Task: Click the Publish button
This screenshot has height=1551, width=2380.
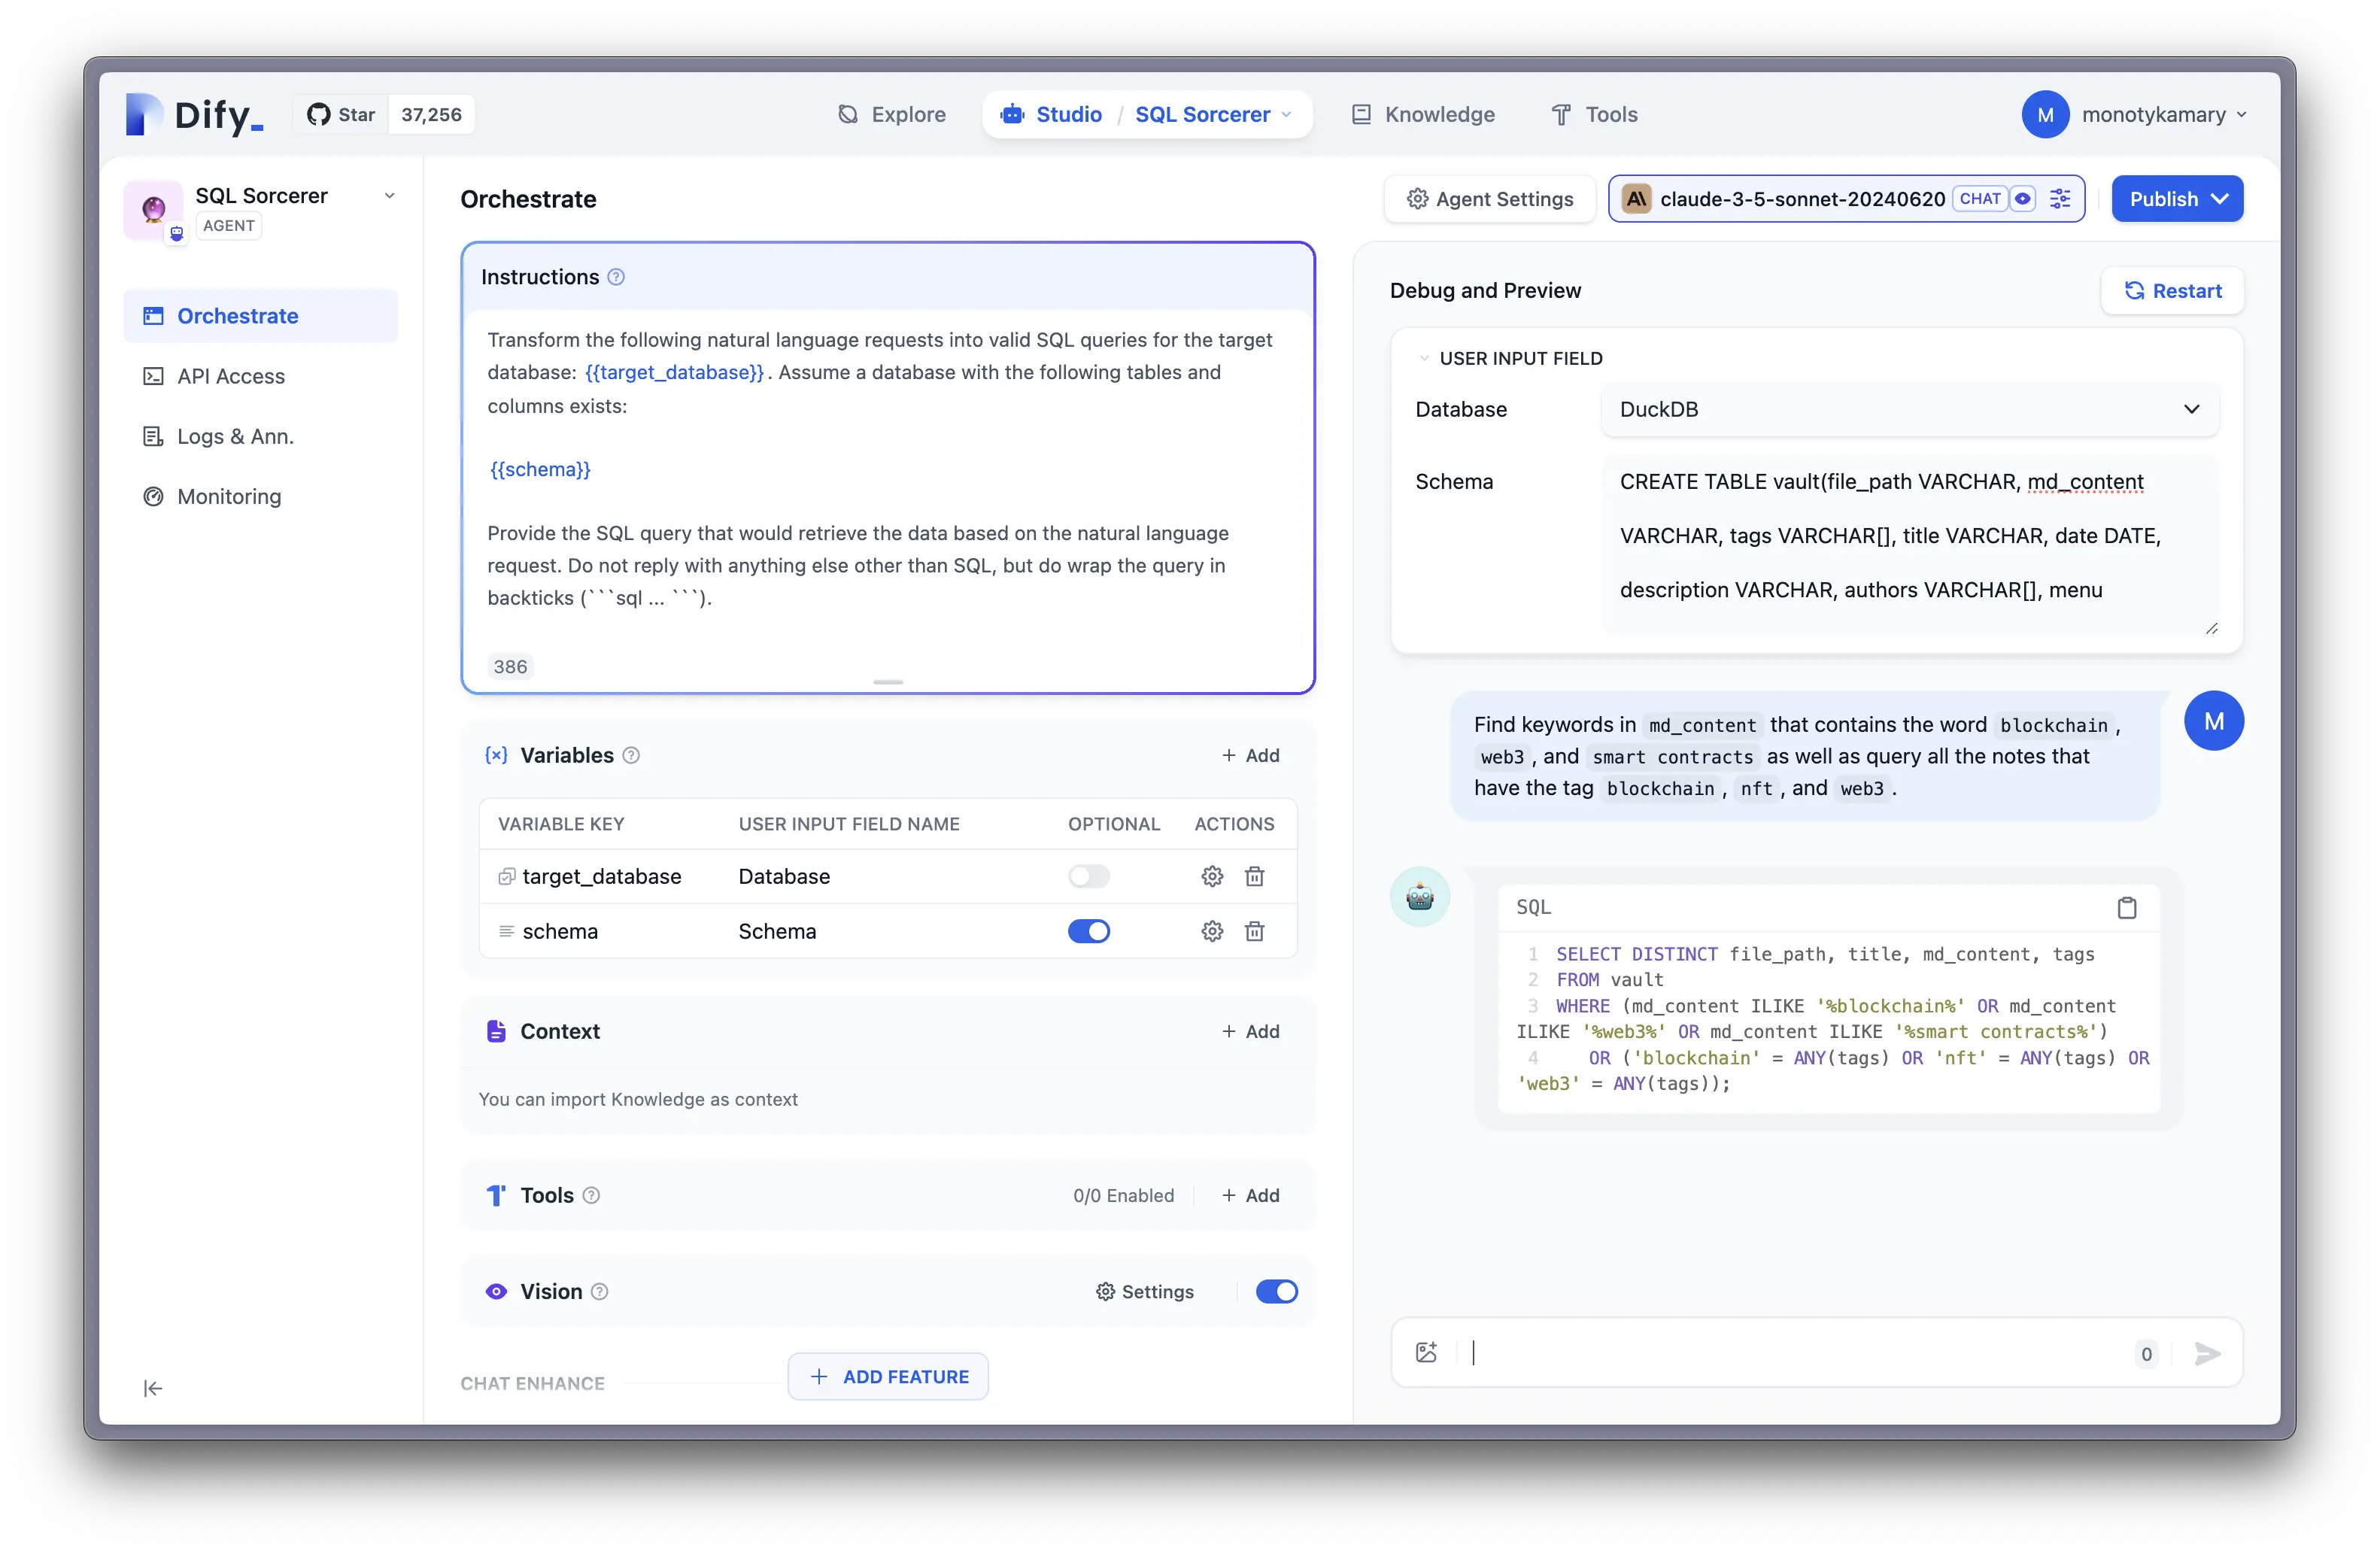Action: (2177, 199)
